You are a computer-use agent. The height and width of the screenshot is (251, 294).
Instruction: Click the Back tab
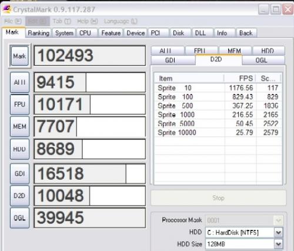point(246,33)
